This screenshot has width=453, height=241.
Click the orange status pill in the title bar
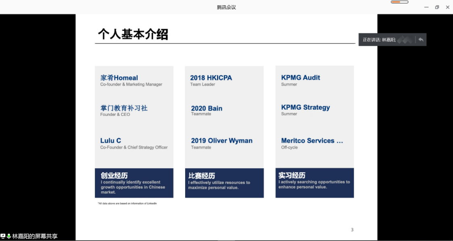(x=399, y=2)
